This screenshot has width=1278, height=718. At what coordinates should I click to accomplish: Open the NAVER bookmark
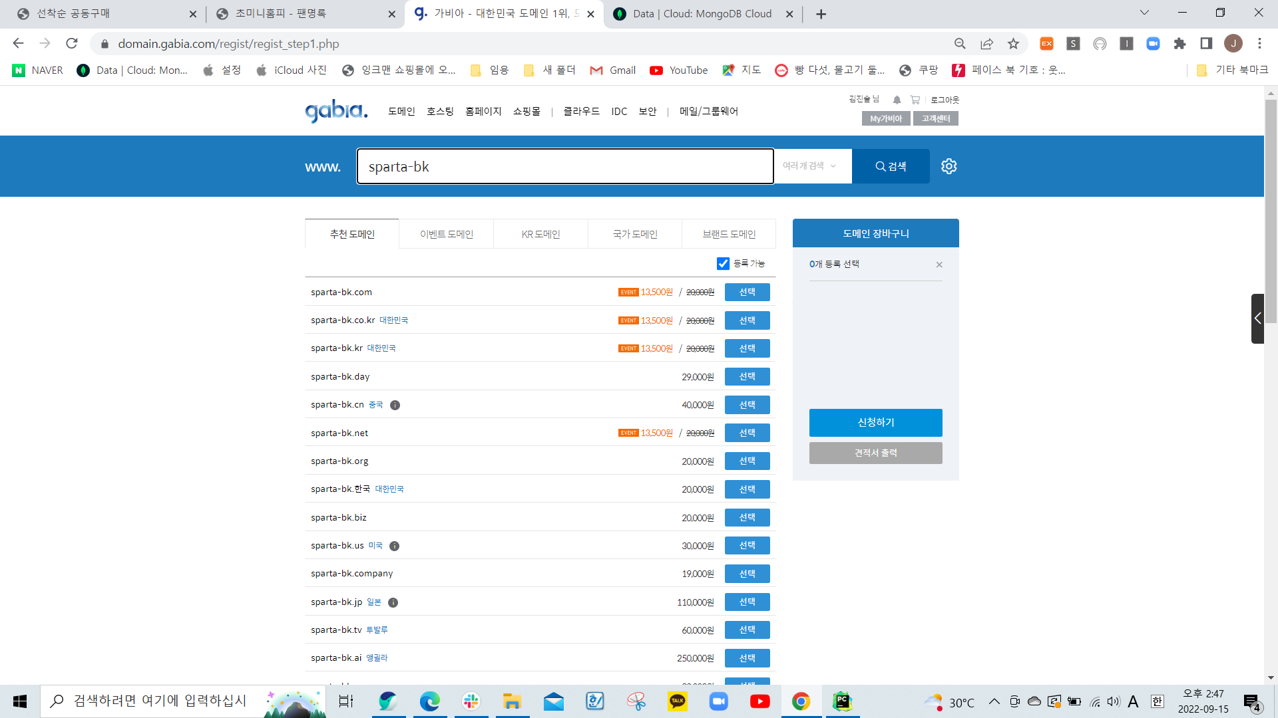[38, 70]
